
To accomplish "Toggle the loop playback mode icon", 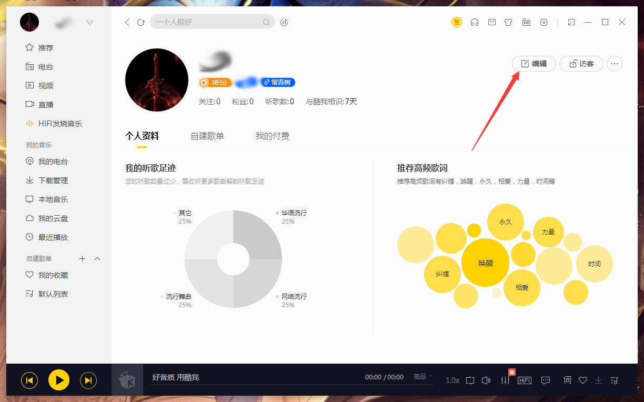I will 470,380.
